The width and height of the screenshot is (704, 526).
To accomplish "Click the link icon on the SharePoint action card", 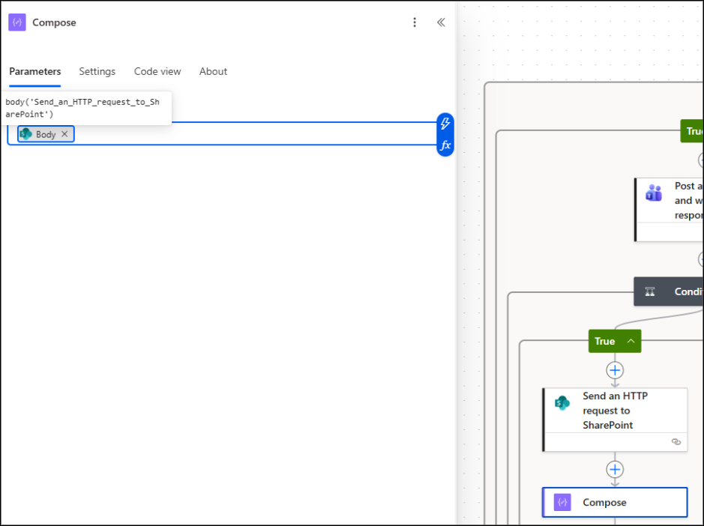I will (676, 442).
